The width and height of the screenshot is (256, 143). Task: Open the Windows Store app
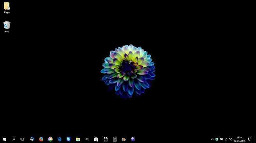(x=96, y=139)
